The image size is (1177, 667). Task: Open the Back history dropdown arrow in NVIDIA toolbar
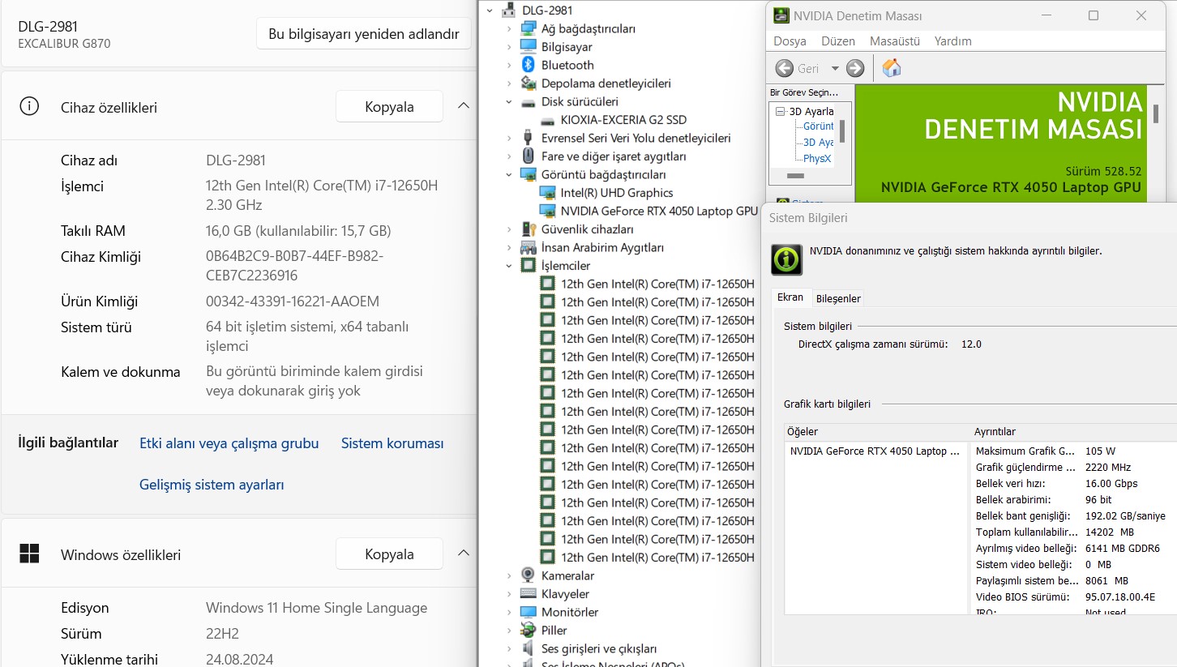(835, 69)
